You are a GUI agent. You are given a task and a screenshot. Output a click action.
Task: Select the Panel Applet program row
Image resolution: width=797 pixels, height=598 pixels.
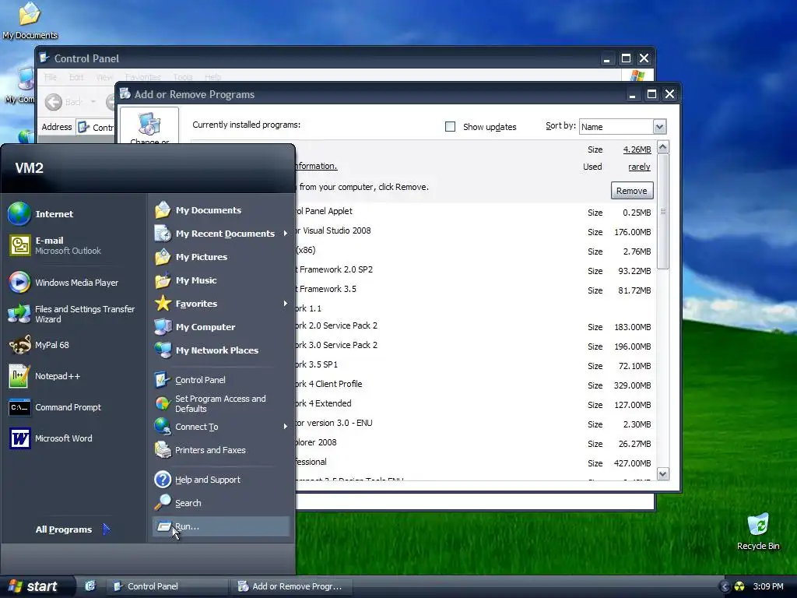coord(476,212)
